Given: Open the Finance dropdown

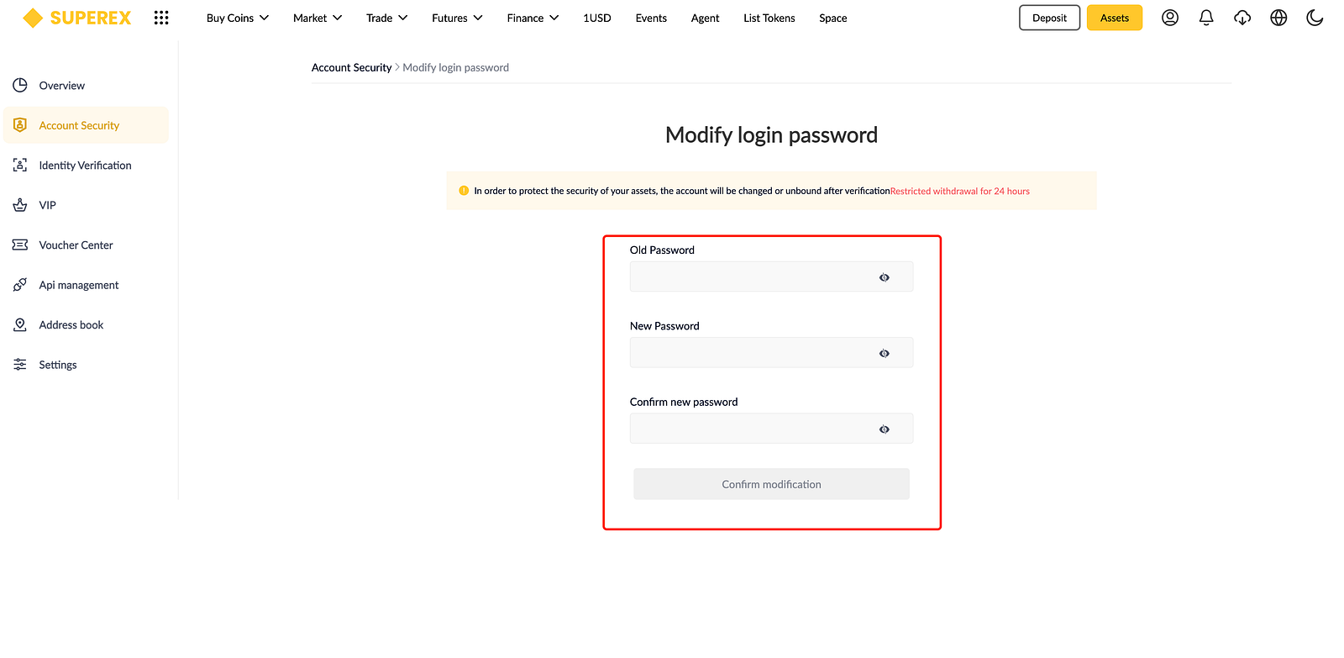Looking at the screenshot, I should (533, 18).
